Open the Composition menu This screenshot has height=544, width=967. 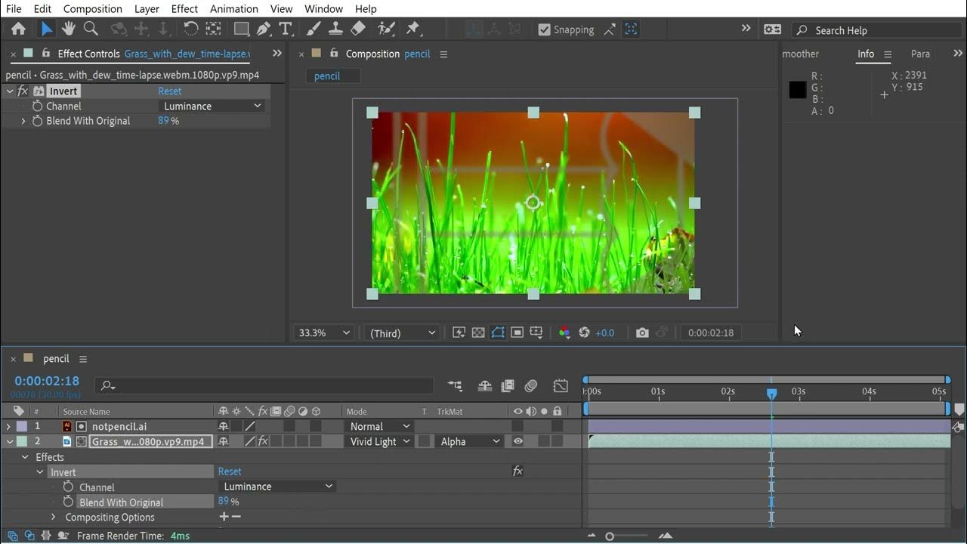coord(92,8)
